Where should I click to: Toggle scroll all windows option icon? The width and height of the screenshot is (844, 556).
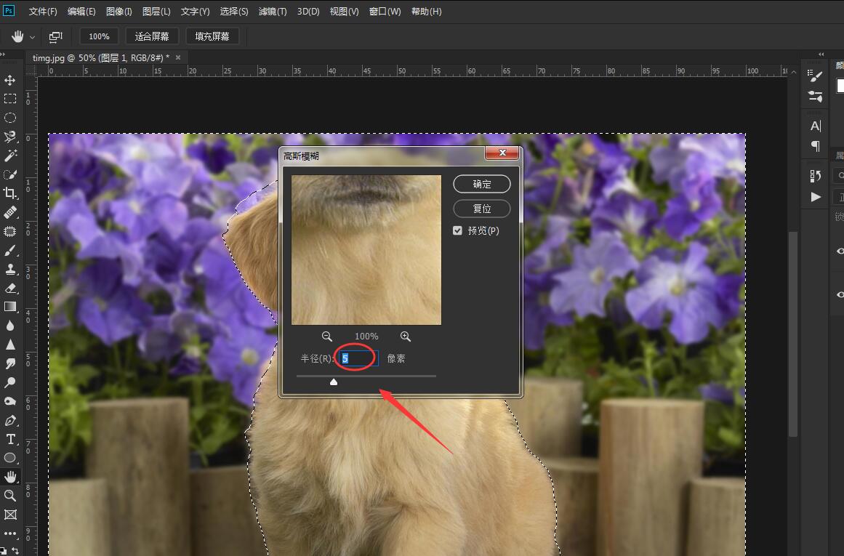tap(55, 36)
